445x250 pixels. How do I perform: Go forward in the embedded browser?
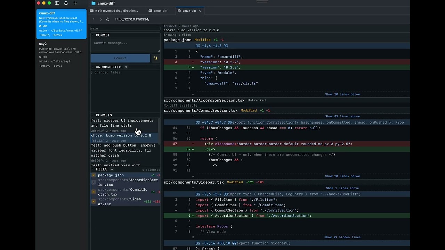click(101, 19)
